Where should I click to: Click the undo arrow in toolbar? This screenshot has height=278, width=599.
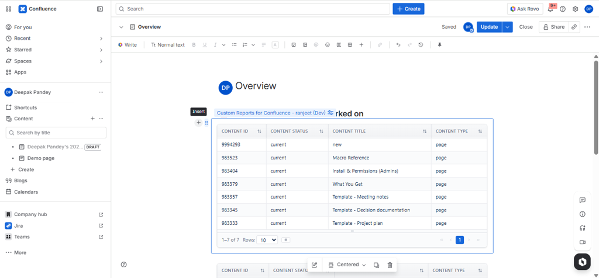pyautogui.click(x=398, y=44)
